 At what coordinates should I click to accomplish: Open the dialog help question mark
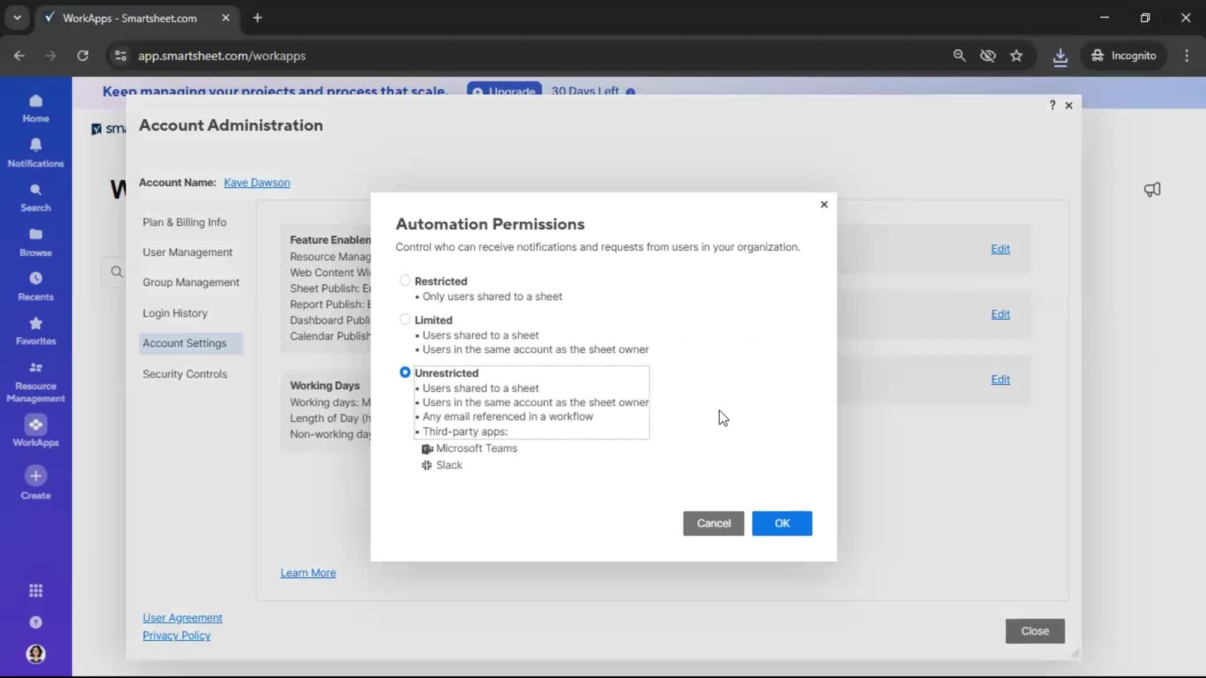pos(1053,105)
